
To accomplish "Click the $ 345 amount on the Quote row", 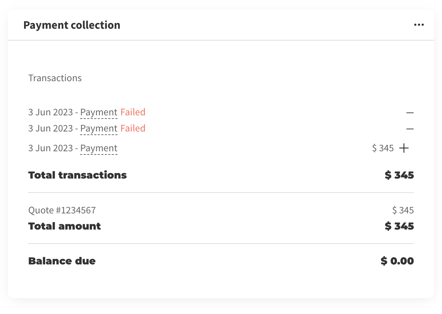I will pyautogui.click(x=403, y=211).
